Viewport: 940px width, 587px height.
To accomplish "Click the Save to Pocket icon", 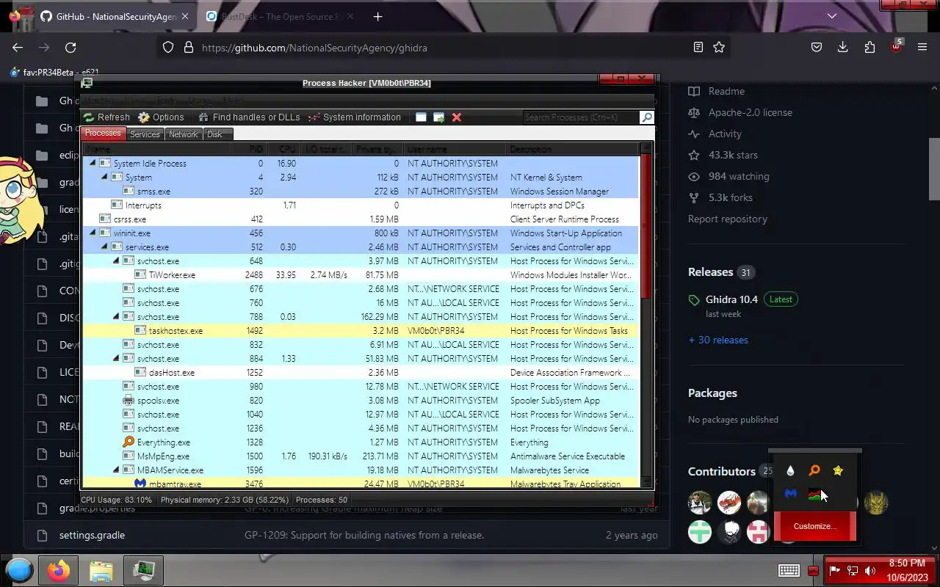I will coord(817,48).
